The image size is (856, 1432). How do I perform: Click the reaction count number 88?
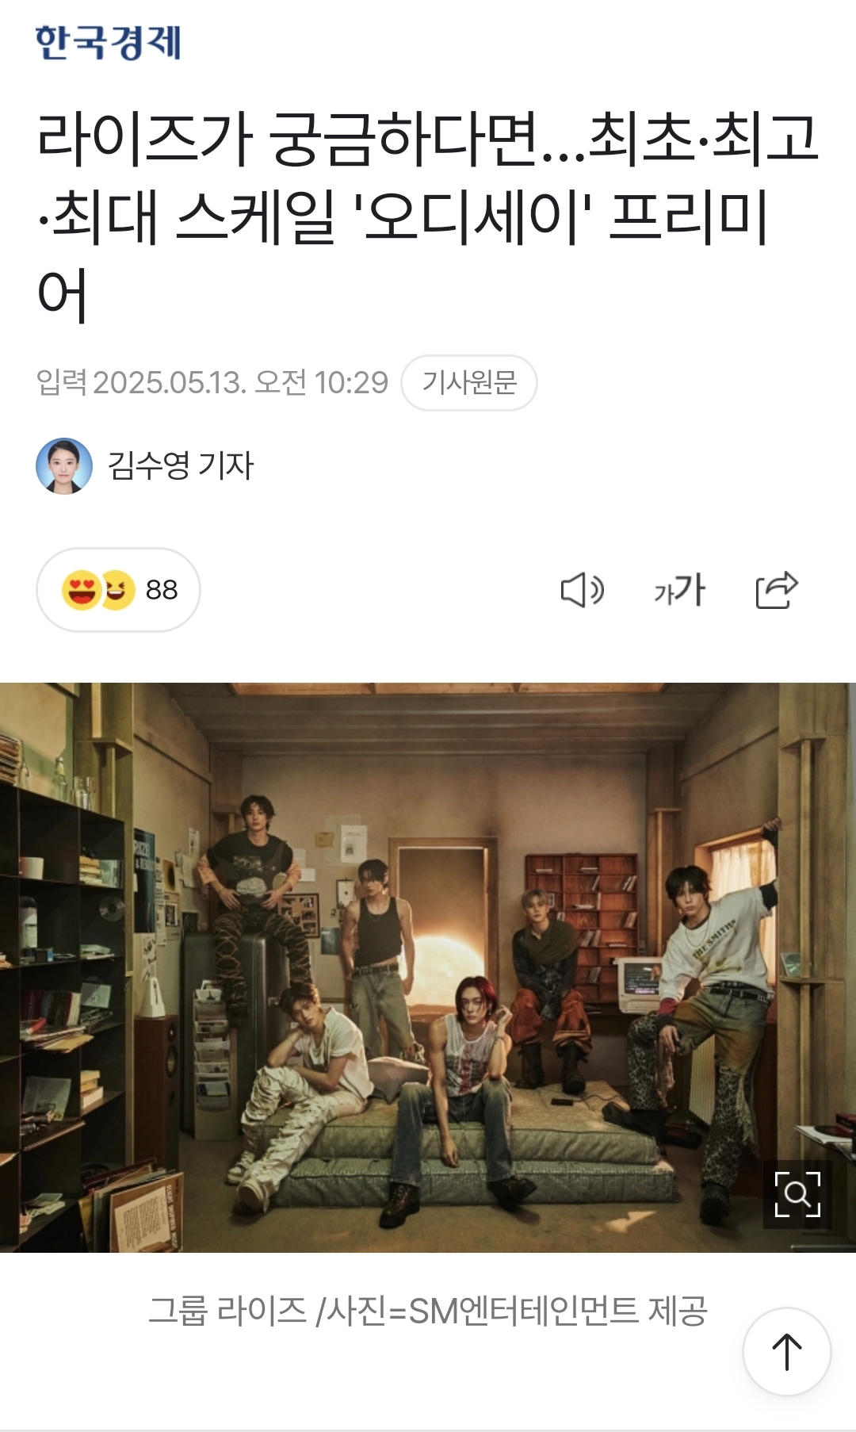point(162,590)
